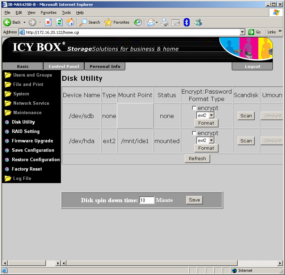Open the Factory Reset link
The image size is (285, 275).
tap(27, 169)
